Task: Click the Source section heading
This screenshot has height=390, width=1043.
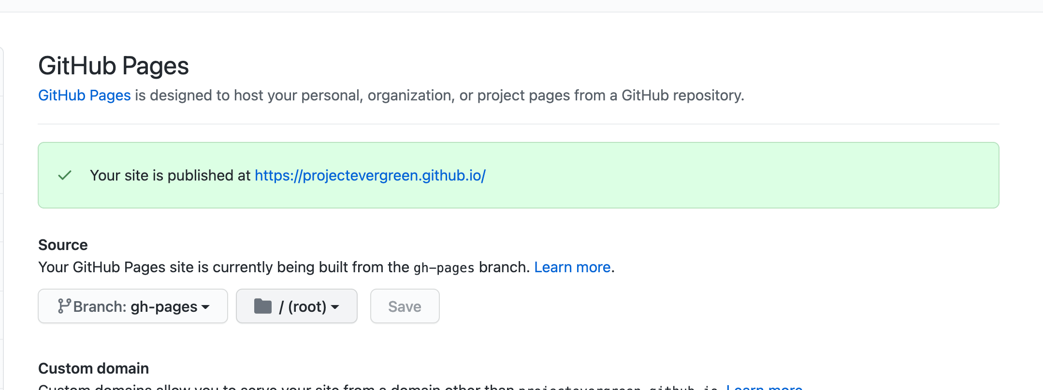Action: pos(63,245)
